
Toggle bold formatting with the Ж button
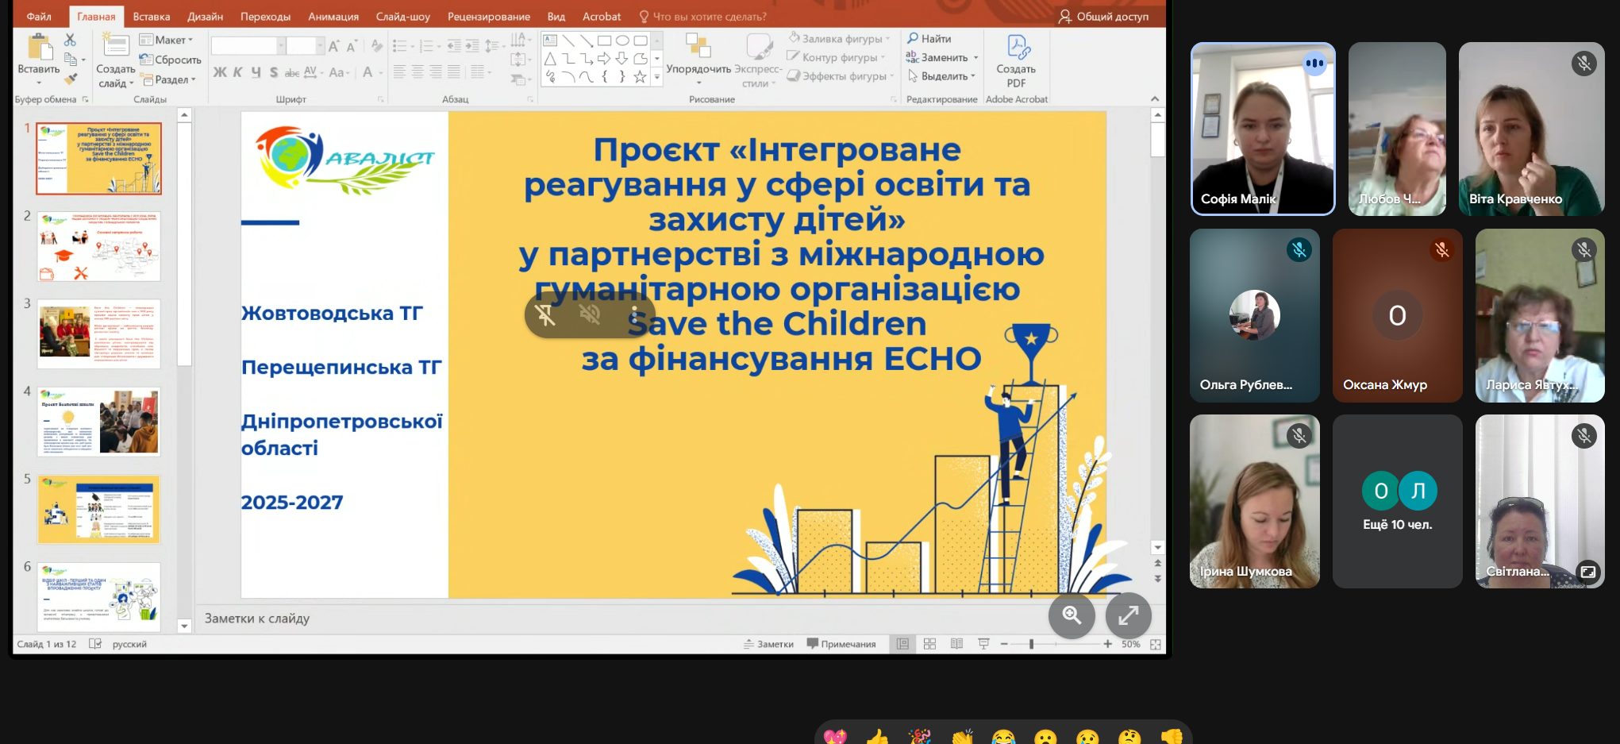click(x=220, y=73)
